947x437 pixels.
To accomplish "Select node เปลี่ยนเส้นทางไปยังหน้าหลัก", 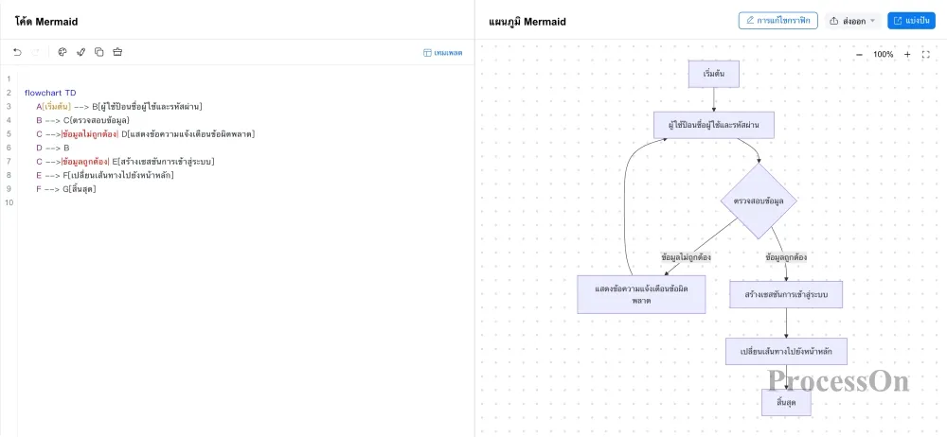I will coord(786,351).
